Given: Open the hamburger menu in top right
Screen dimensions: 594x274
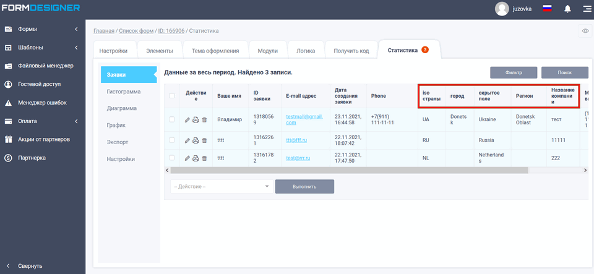Looking at the screenshot, I should coord(585,9).
